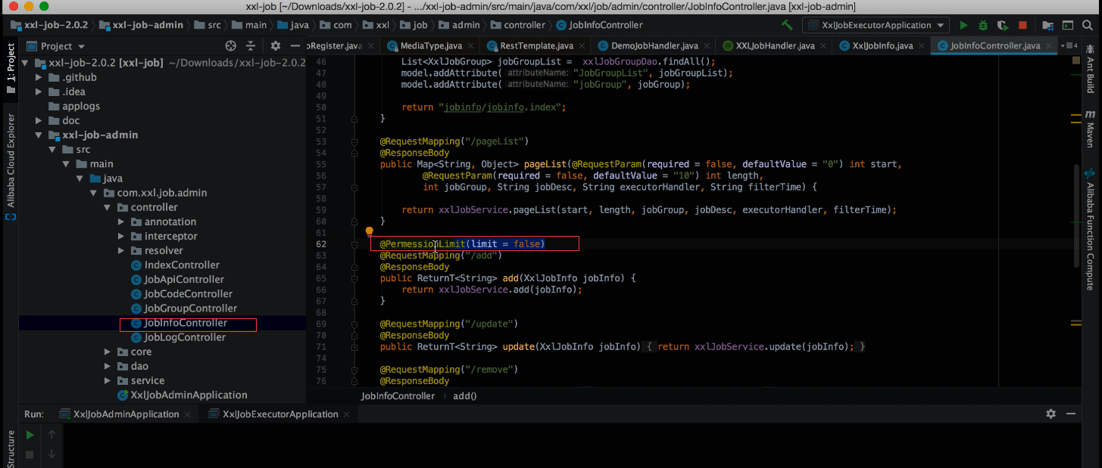Switch to the XxlJobInfo.java editor tab
Image resolution: width=1102 pixels, height=468 pixels.
[882, 46]
